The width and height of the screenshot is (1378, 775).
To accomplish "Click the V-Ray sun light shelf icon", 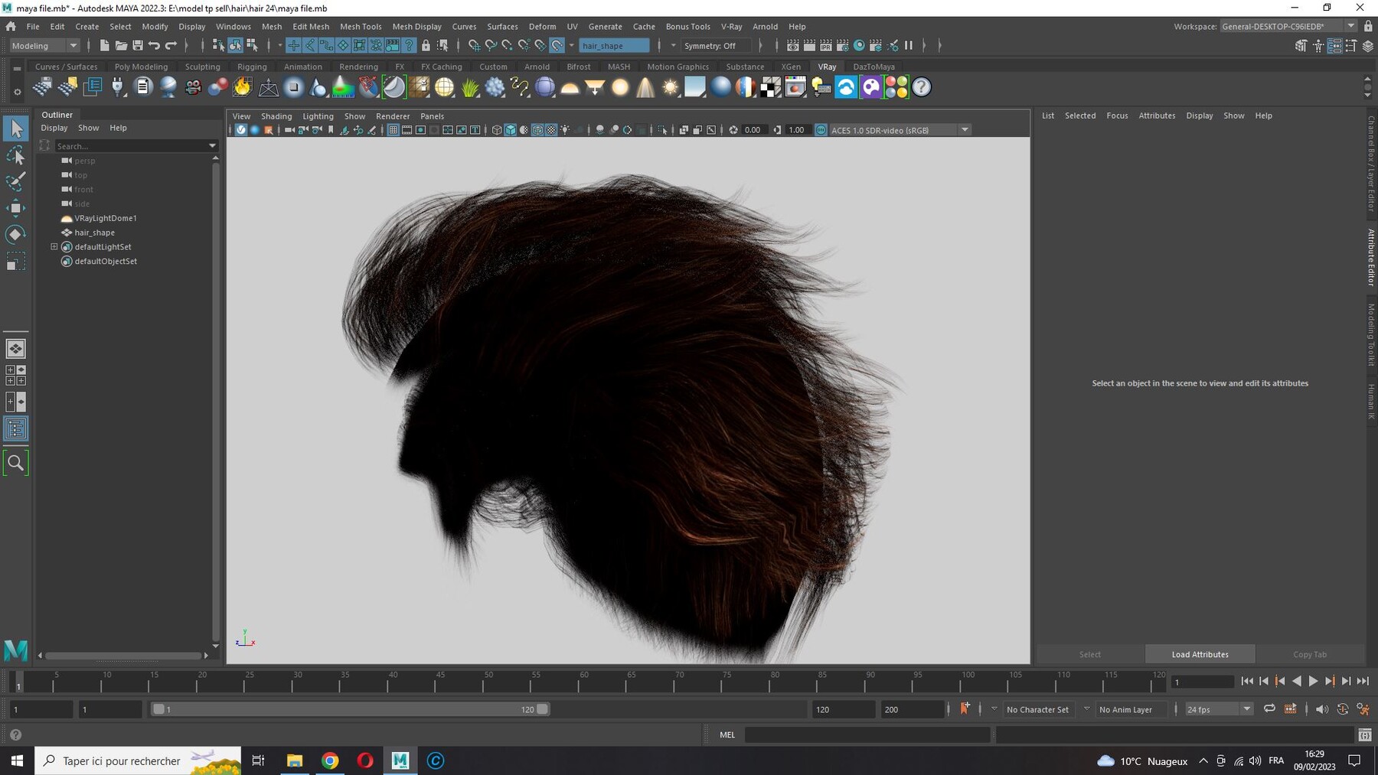I will (x=671, y=87).
